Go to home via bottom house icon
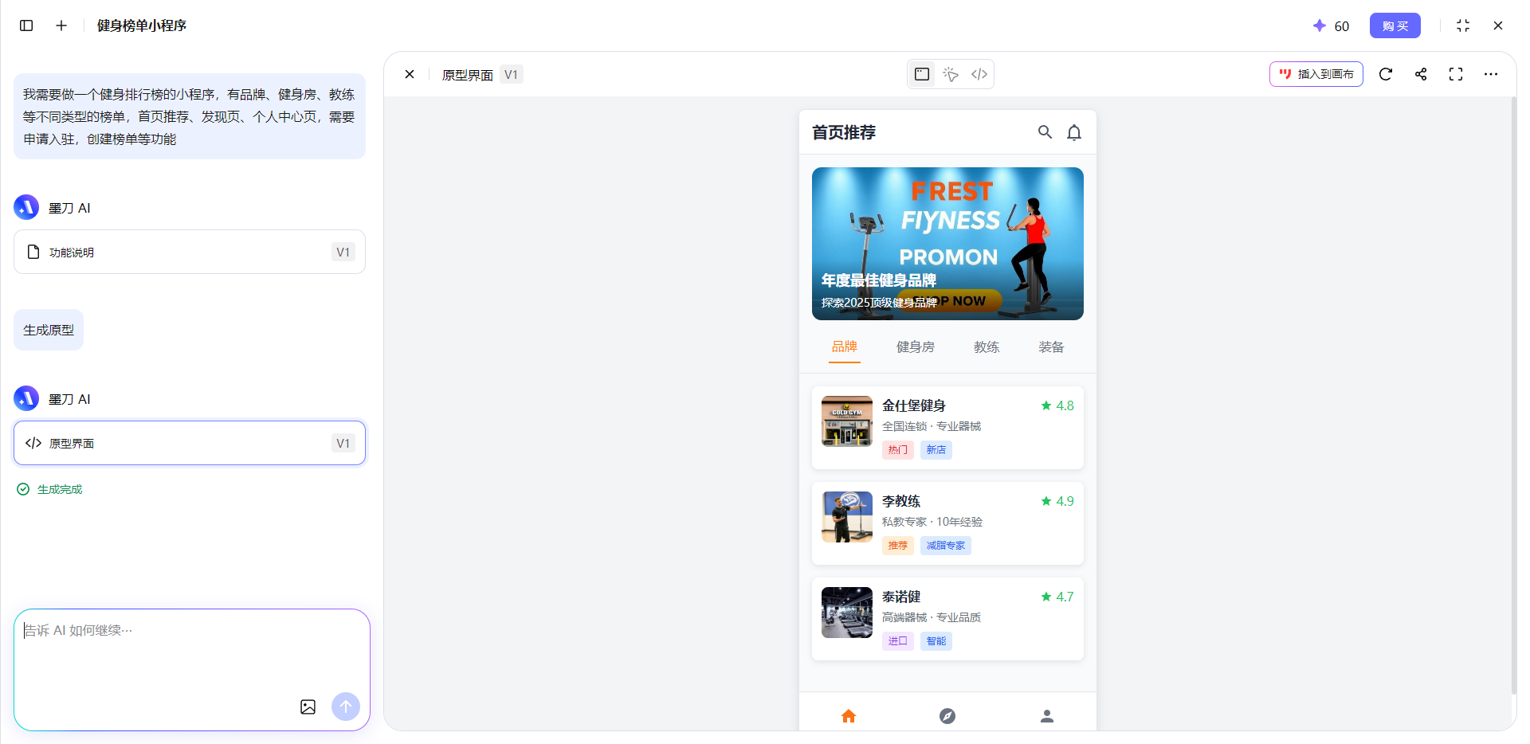Image resolution: width=1530 pixels, height=744 pixels. tap(849, 716)
